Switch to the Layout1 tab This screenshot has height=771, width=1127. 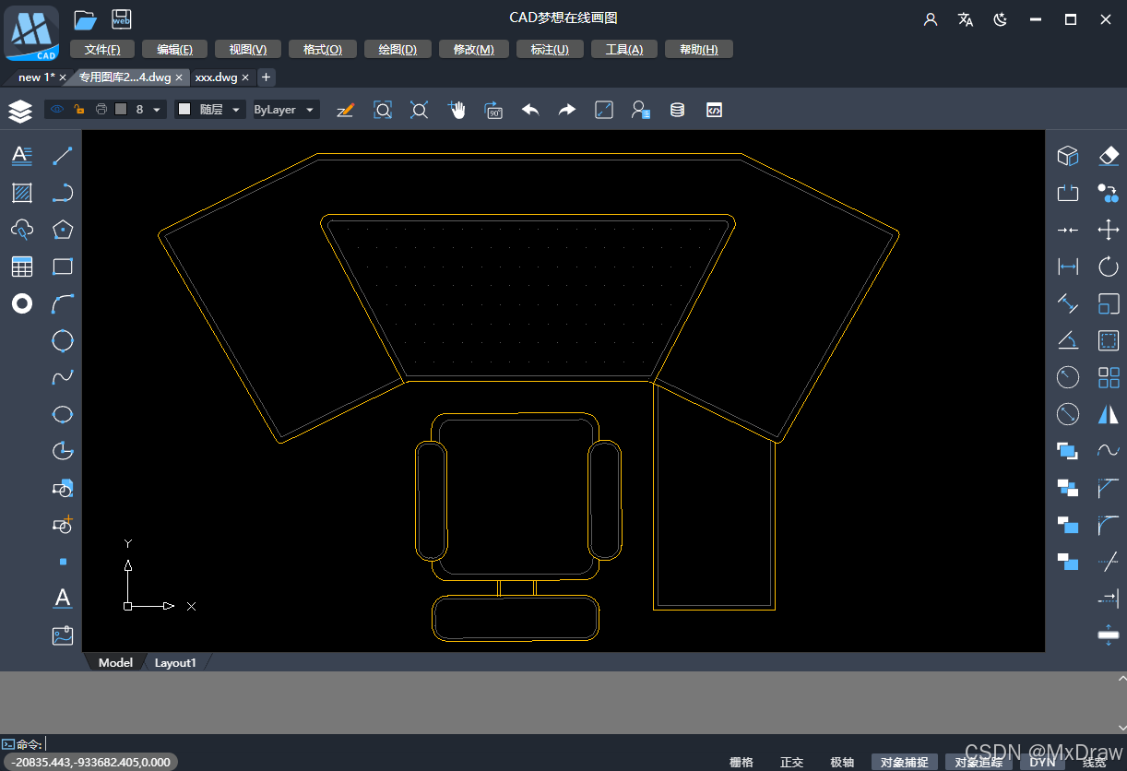coord(175,662)
